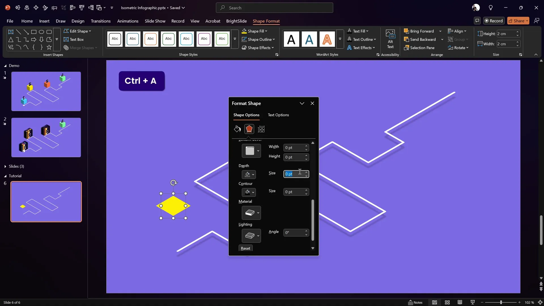544x306 pixels.
Task: Launch Shape Styles dialog launcher
Action: tap(277, 55)
